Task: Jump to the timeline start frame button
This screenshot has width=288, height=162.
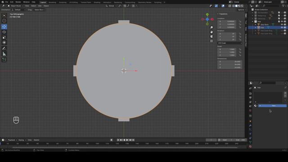Action: click(x=118, y=140)
